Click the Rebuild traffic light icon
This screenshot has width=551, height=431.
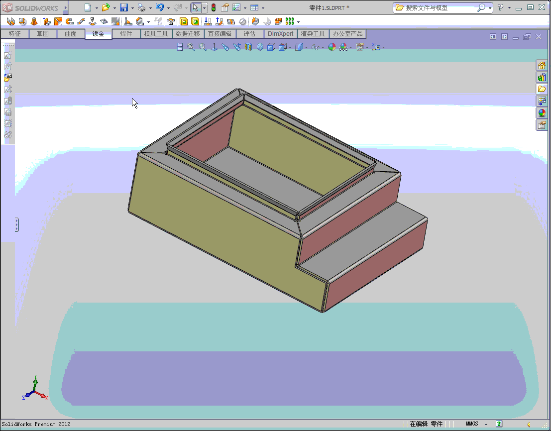214,7
